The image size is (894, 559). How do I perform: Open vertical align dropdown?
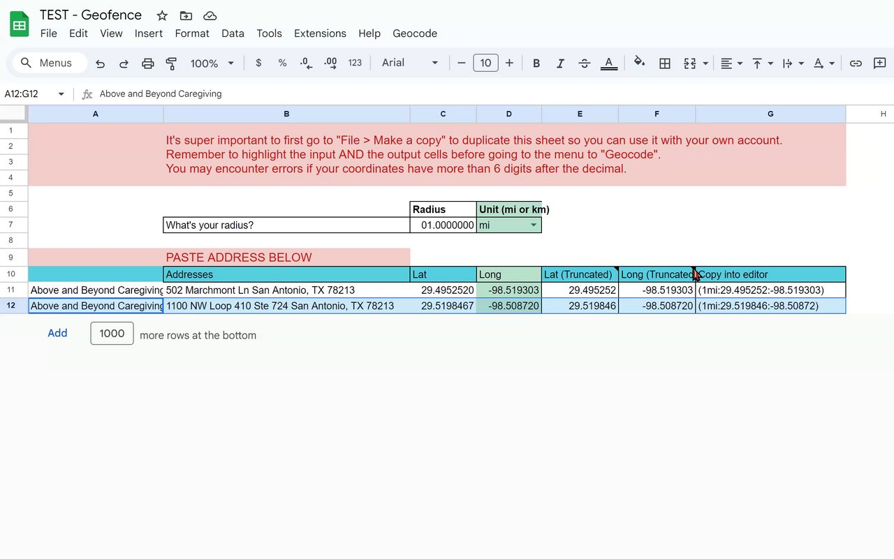pos(762,63)
